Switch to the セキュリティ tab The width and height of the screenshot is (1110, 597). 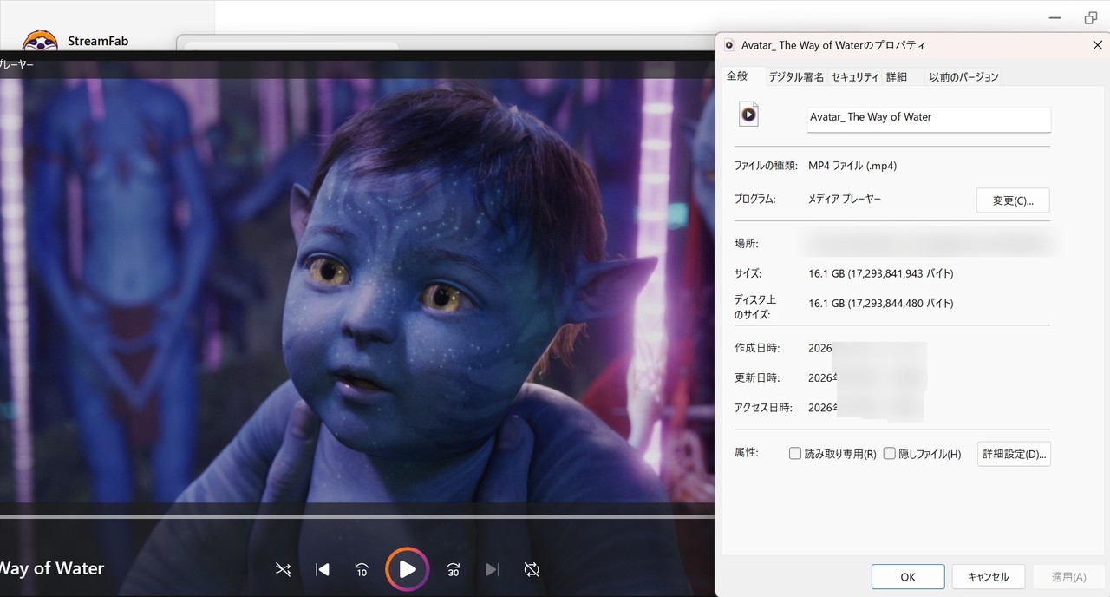point(854,76)
